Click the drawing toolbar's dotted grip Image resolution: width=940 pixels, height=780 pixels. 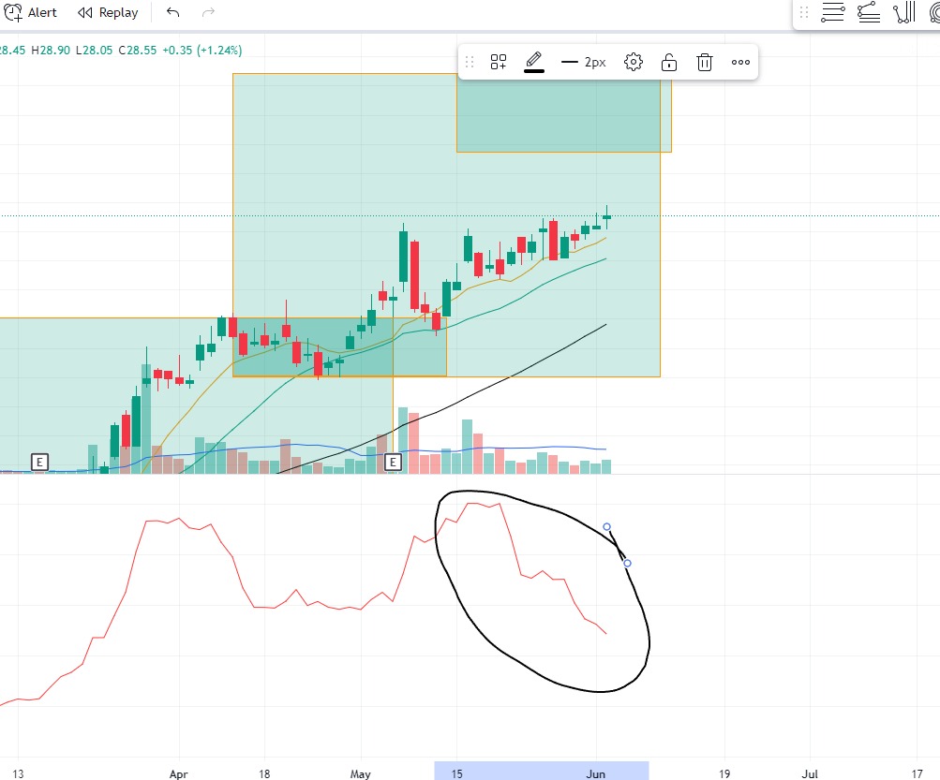470,62
